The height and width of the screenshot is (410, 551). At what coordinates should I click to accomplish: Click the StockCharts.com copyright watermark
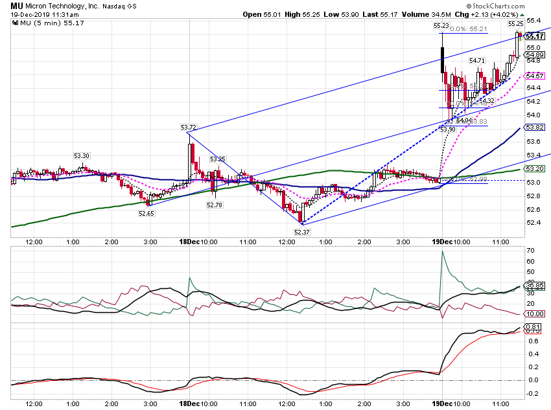tap(495, 6)
